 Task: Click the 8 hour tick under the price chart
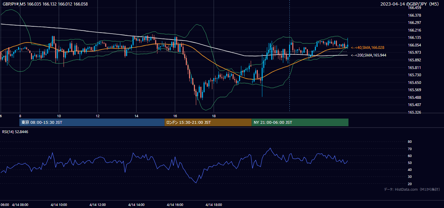click(x=20, y=116)
